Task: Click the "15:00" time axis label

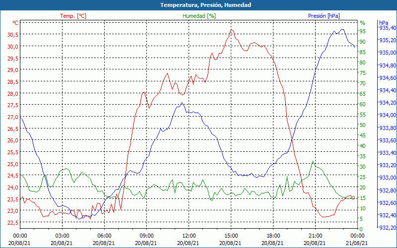Action: pos(231,236)
